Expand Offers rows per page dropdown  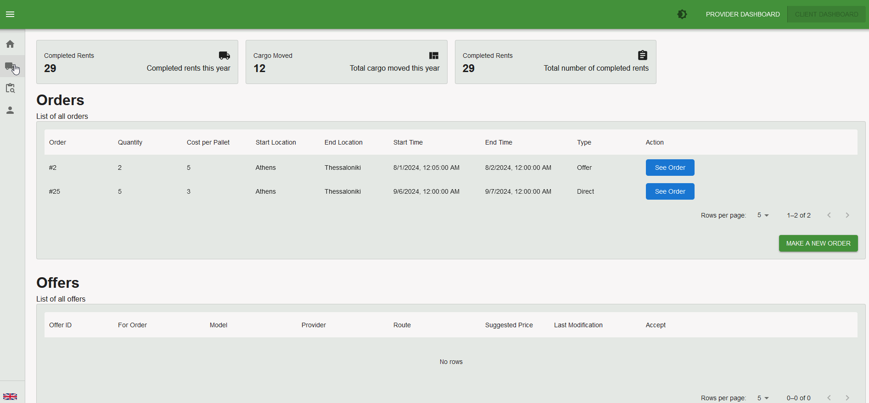pyautogui.click(x=763, y=398)
